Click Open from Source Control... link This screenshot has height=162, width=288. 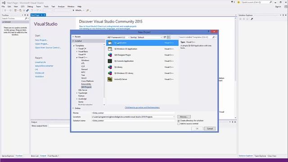[x=48, y=48]
